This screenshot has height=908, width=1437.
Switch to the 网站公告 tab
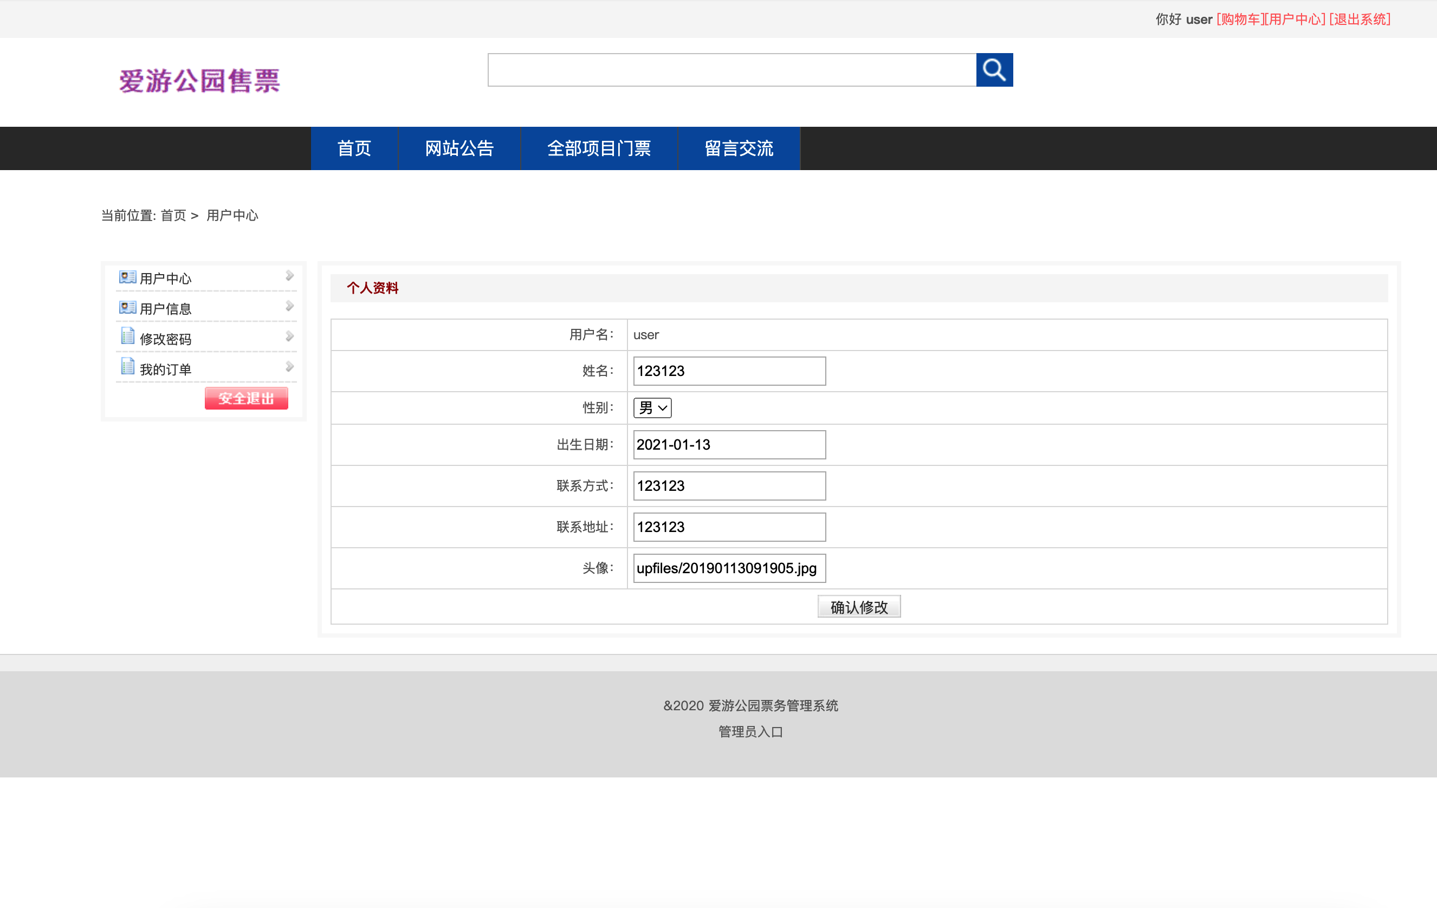(x=459, y=148)
